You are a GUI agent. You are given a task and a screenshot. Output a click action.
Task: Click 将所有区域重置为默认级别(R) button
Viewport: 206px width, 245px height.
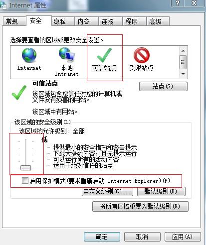[x=140, y=206]
